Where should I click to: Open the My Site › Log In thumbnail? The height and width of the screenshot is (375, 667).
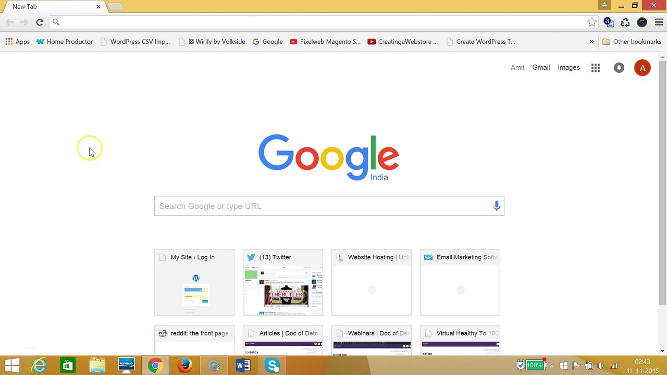194,282
